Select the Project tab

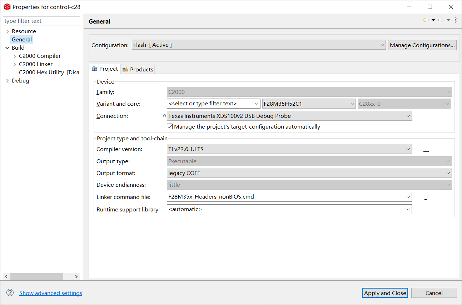pyautogui.click(x=105, y=69)
